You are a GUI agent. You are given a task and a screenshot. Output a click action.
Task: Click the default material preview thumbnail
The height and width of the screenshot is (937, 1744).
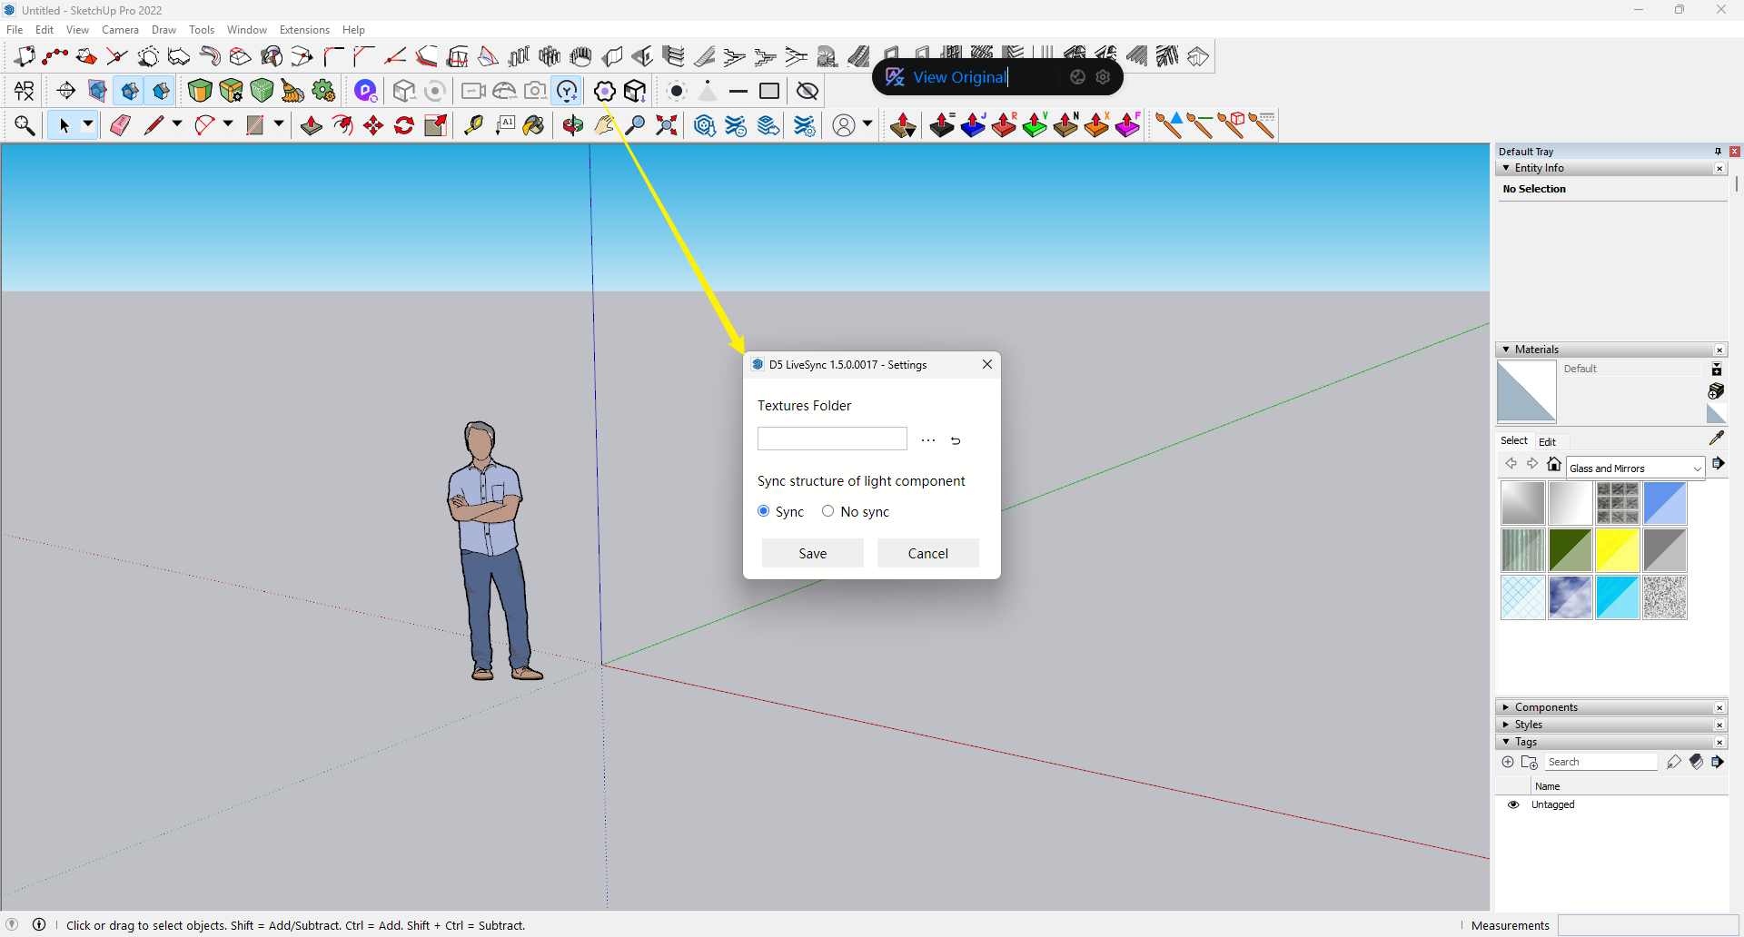click(1527, 391)
